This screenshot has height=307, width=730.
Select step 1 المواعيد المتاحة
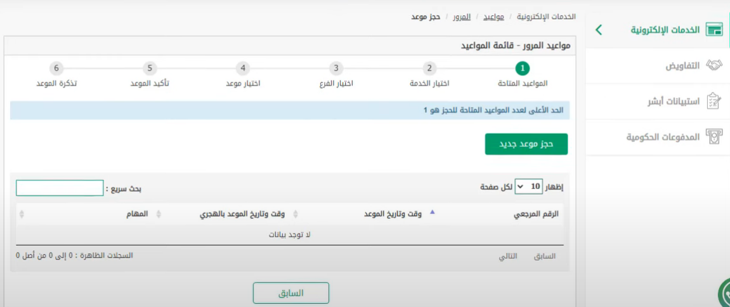click(x=523, y=75)
